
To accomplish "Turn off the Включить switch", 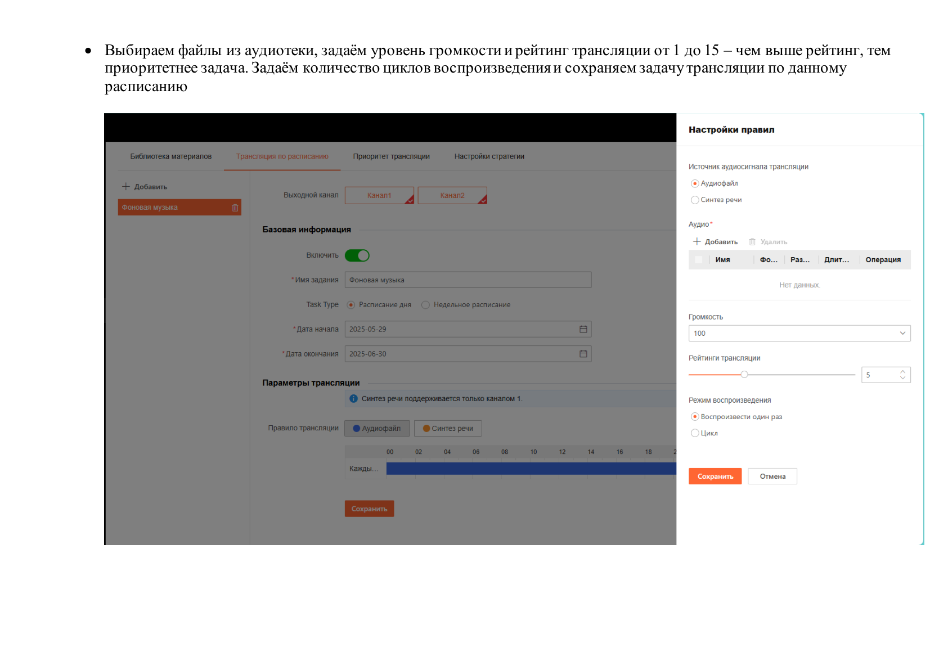I will click(x=357, y=255).
